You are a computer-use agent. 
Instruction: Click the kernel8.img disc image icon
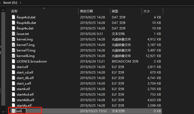[13, 56]
